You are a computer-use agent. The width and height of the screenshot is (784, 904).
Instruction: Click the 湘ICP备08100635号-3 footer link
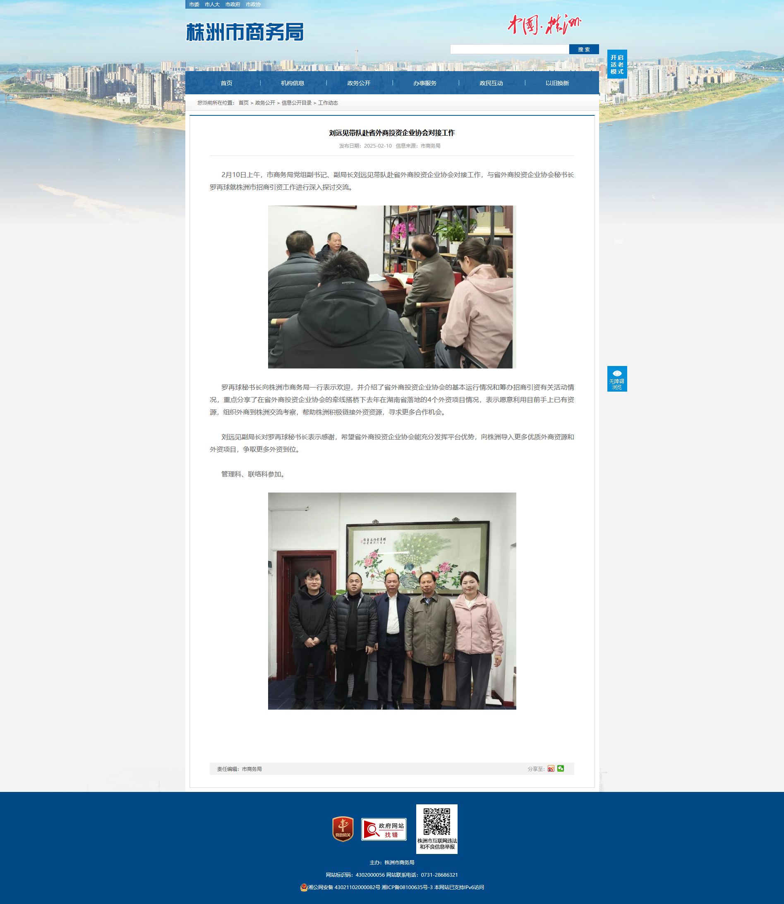[x=407, y=887]
